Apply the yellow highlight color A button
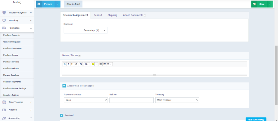Screen dimensions: 278x121 pyautogui.click(x=93, y=64)
